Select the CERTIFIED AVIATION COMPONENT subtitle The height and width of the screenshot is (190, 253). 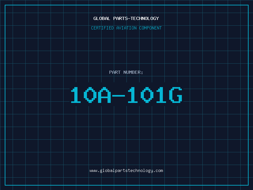tap(126, 28)
